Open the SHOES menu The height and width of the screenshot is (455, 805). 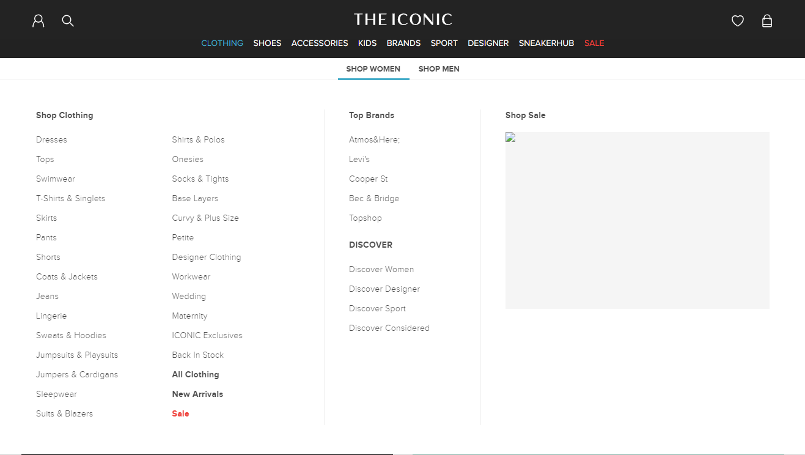[267, 43]
